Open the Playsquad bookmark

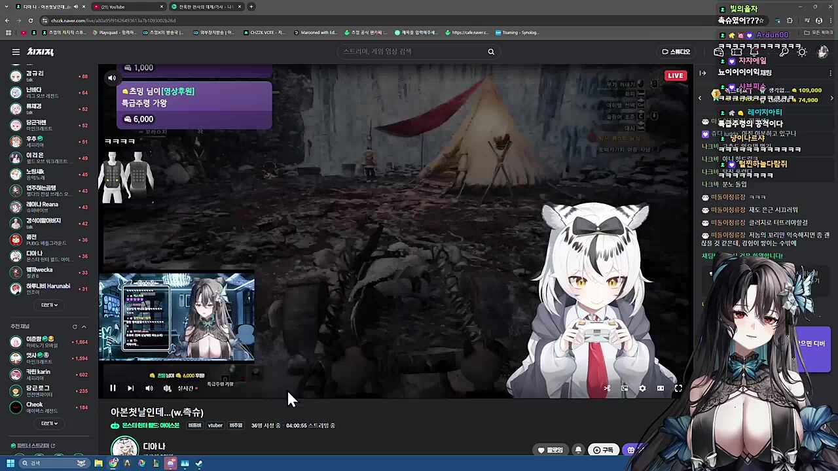[115, 32]
